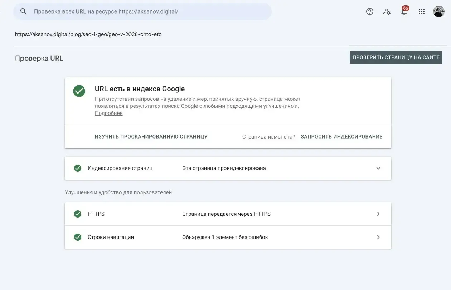
Task: Open the Google apps grid icon
Action: click(422, 11)
